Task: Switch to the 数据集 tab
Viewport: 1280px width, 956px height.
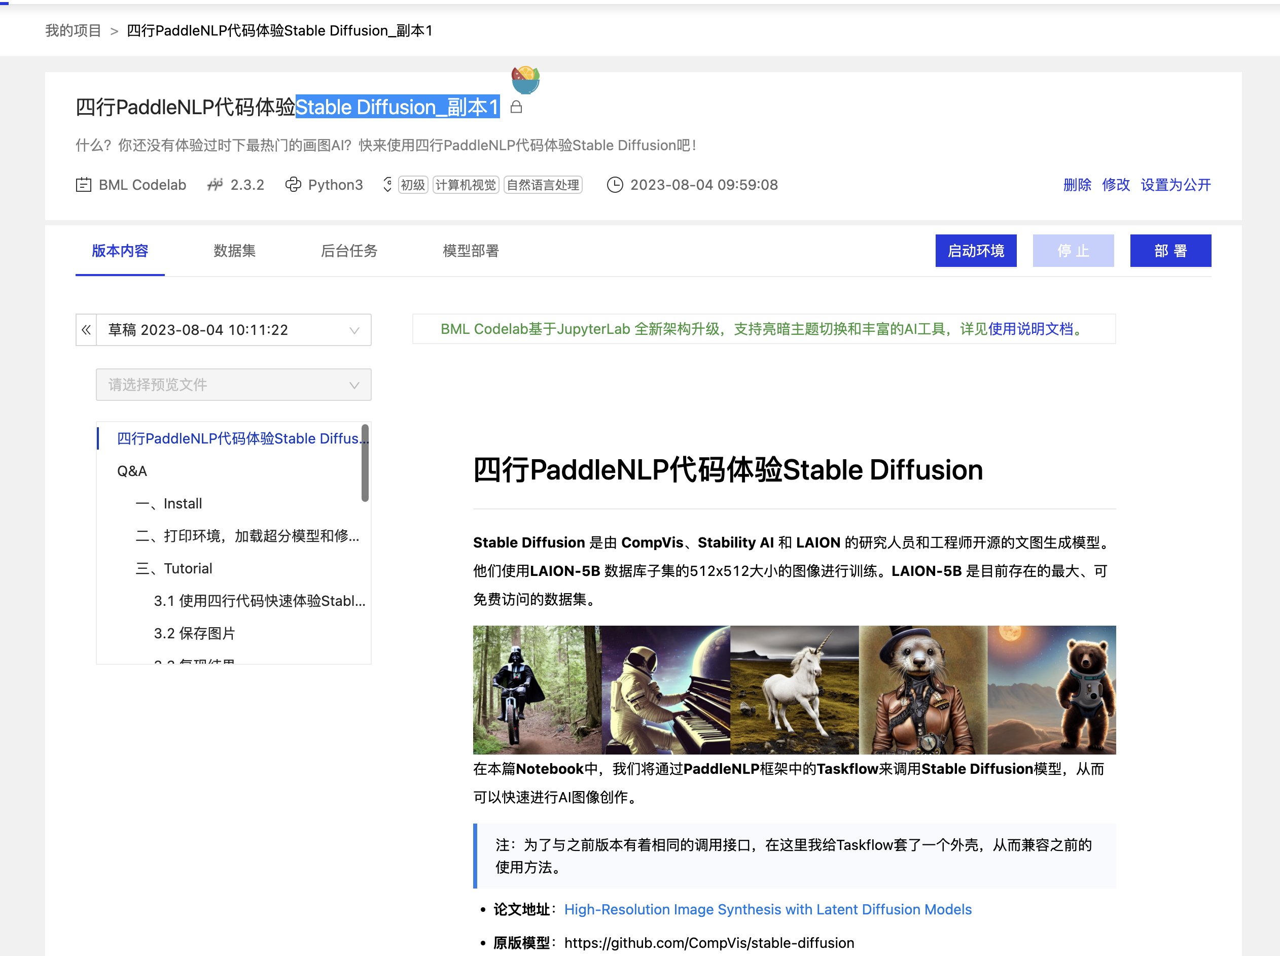Action: pyautogui.click(x=234, y=251)
